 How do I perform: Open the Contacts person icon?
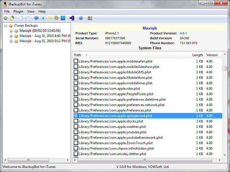[43, 18]
